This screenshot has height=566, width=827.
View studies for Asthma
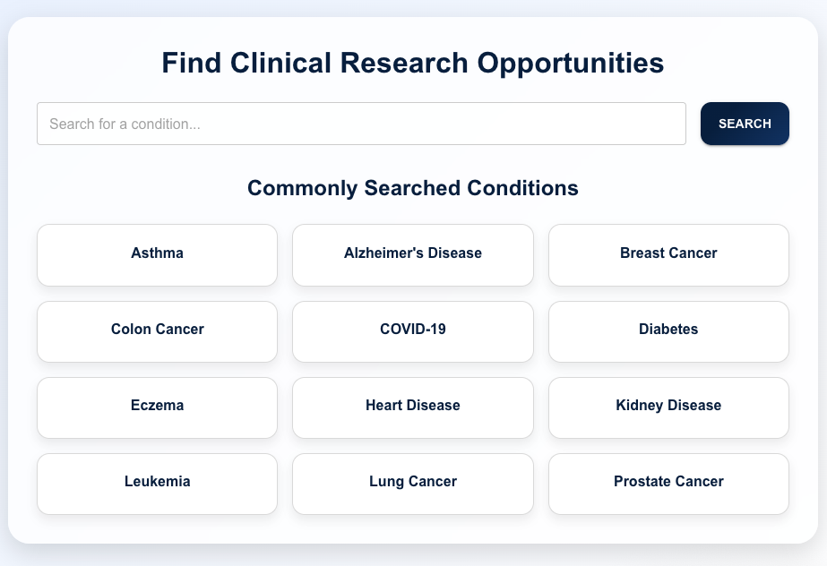(157, 254)
